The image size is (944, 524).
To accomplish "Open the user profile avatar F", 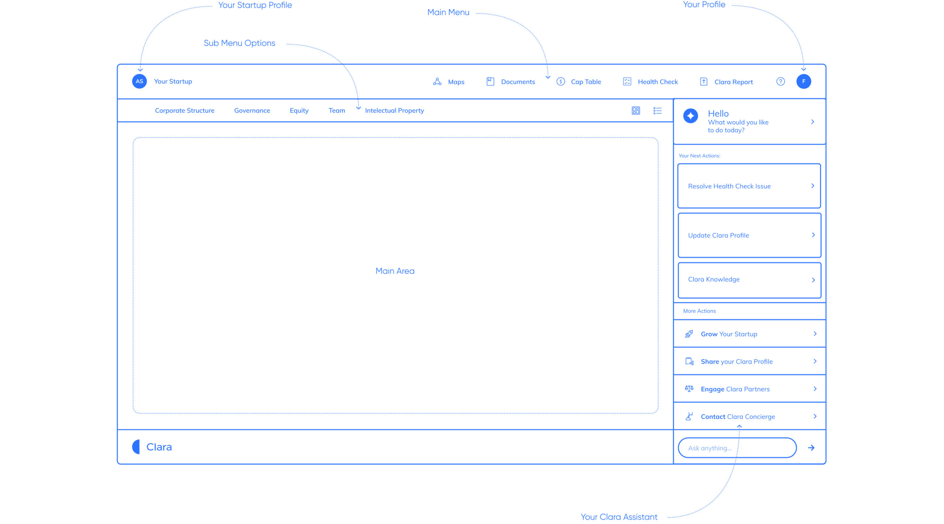I will (x=804, y=81).
